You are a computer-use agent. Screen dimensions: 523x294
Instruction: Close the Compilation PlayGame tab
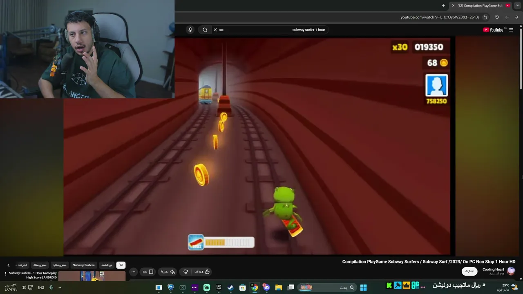[x=453, y=6]
